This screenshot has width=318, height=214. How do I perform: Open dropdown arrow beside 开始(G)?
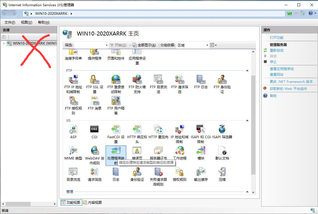130,45
